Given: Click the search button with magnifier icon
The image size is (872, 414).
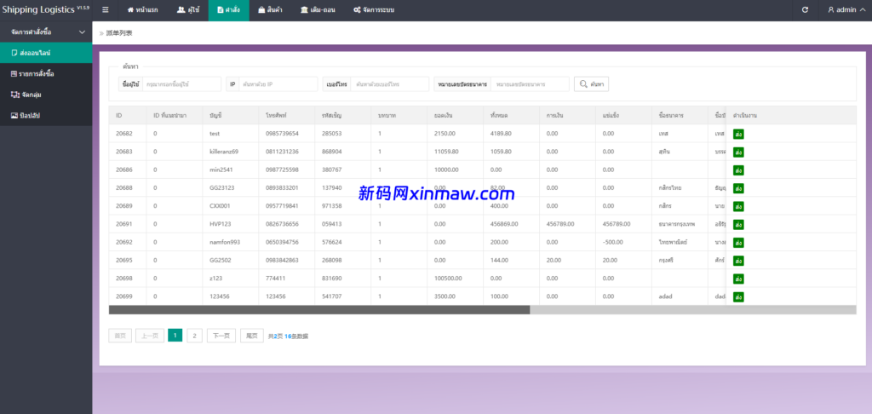Looking at the screenshot, I should click(591, 84).
